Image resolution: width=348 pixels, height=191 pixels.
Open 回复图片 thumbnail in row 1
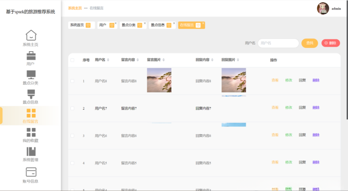point(234,80)
